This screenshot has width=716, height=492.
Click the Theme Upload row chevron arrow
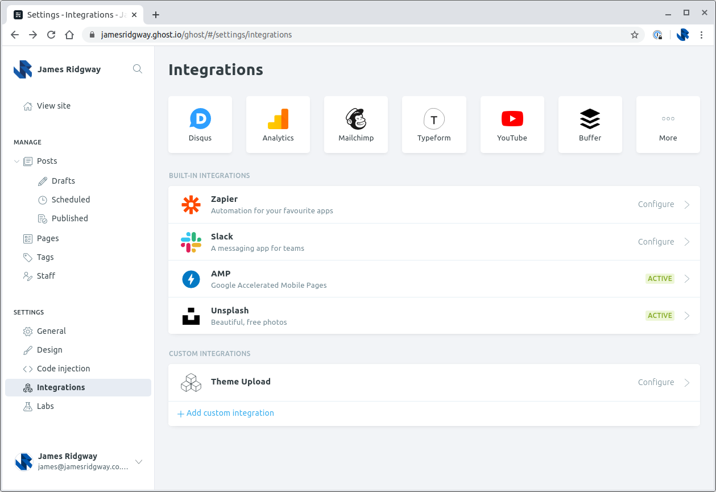pos(687,383)
